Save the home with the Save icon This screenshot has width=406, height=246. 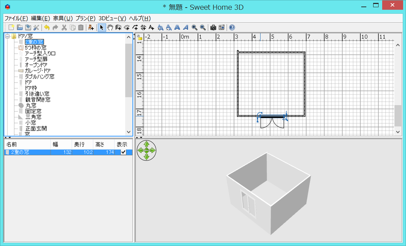pyautogui.click(x=28, y=27)
